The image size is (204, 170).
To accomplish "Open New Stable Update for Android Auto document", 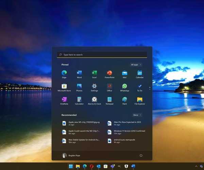I will click(81, 141).
